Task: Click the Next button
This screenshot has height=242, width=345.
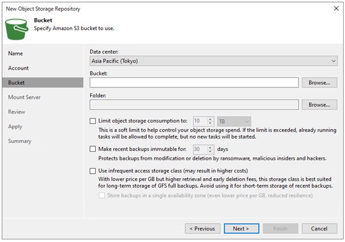Action: [x=241, y=229]
